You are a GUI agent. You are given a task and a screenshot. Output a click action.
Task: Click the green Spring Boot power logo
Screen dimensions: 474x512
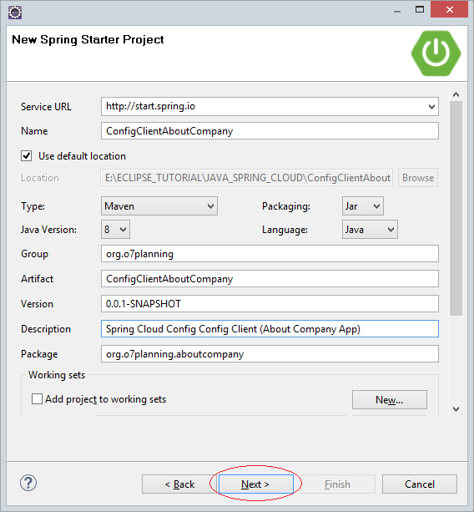coord(436,53)
